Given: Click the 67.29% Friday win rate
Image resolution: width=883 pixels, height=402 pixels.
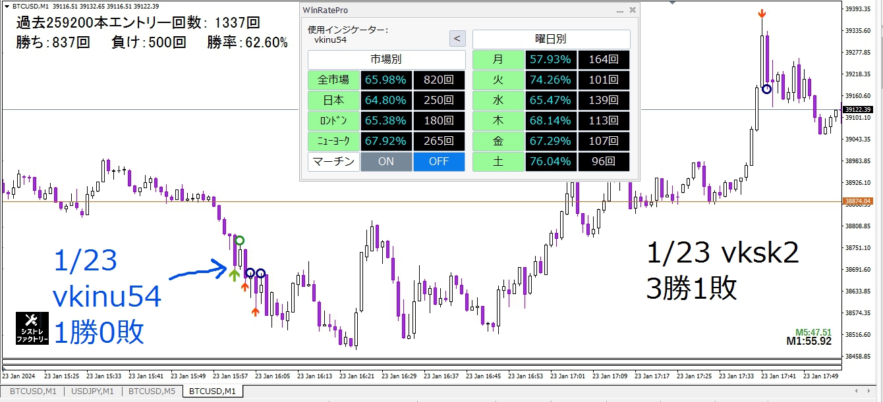Looking at the screenshot, I should click(x=551, y=141).
